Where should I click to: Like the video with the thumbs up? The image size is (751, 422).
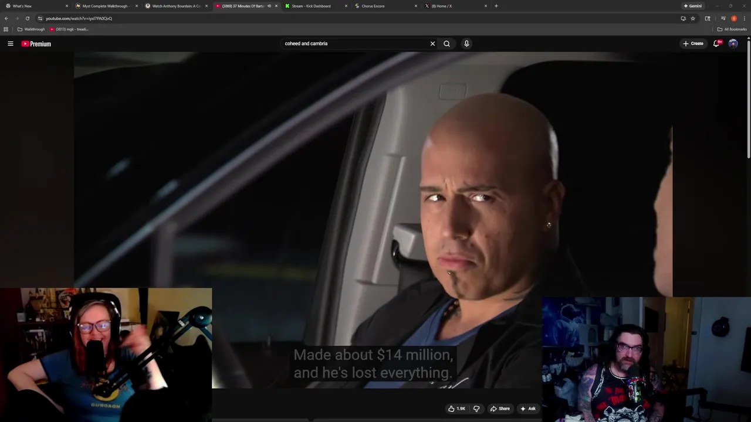click(x=456, y=409)
